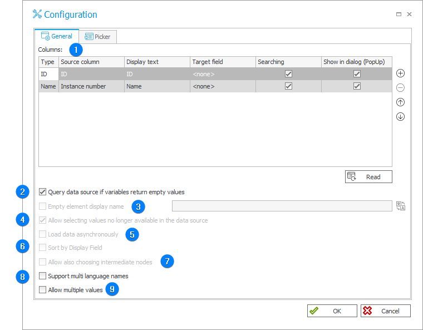Toggle Allow selecting values no longer available checkbox

pos(43,220)
